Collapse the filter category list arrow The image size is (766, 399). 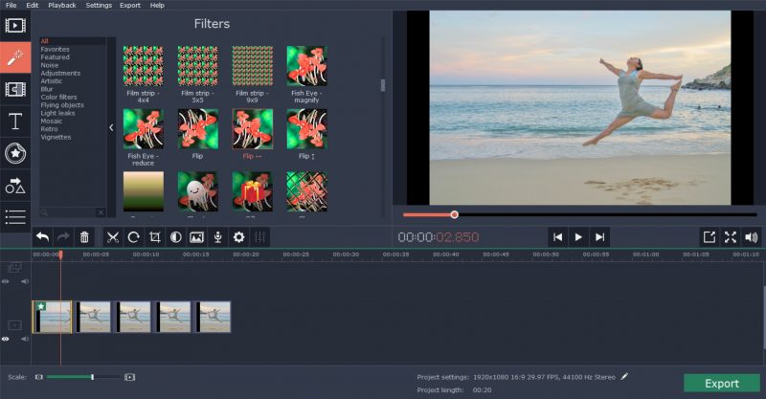coord(111,127)
